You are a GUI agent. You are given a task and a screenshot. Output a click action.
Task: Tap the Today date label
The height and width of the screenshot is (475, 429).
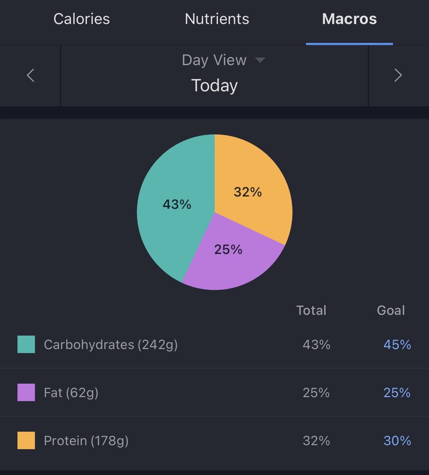(214, 86)
